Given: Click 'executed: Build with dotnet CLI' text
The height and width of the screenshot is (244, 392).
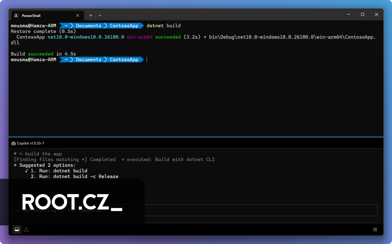Looking at the screenshot, I should [171, 160].
